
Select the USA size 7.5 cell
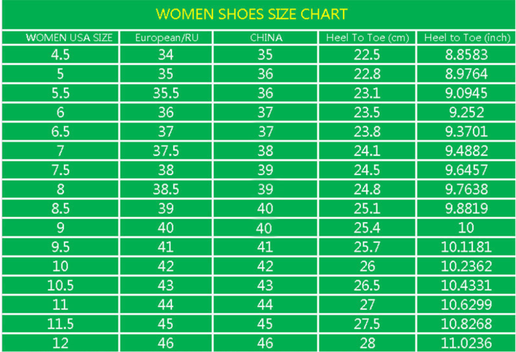[x=61, y=170]
